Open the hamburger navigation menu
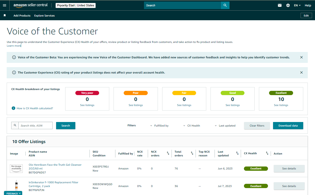The height and width of the screenshot is (195, 315). 5,5
